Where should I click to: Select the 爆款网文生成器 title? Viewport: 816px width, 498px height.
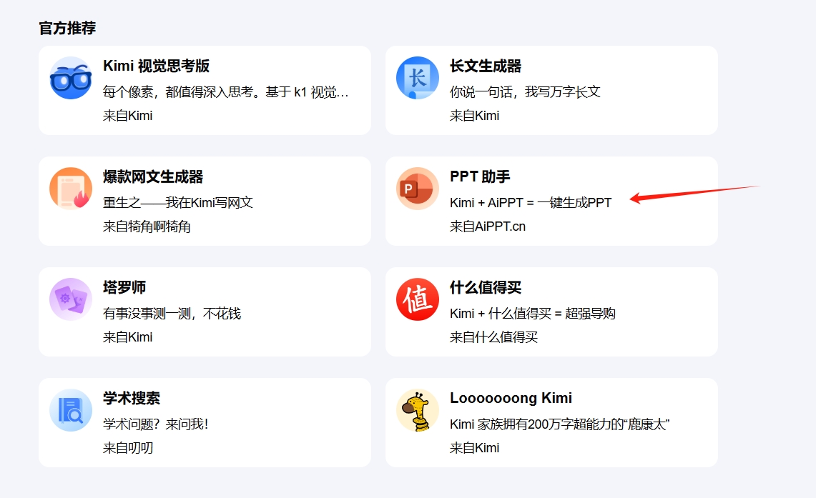(153, 177)
